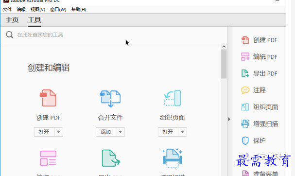Viewport: 295px width, 176px height.
Task: Open the dropdown arrow beside 创建 PDF's 打开
Action: pos(58,132)
